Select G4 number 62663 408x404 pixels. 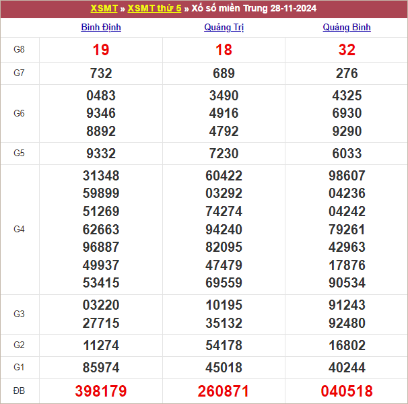[101, 230]
